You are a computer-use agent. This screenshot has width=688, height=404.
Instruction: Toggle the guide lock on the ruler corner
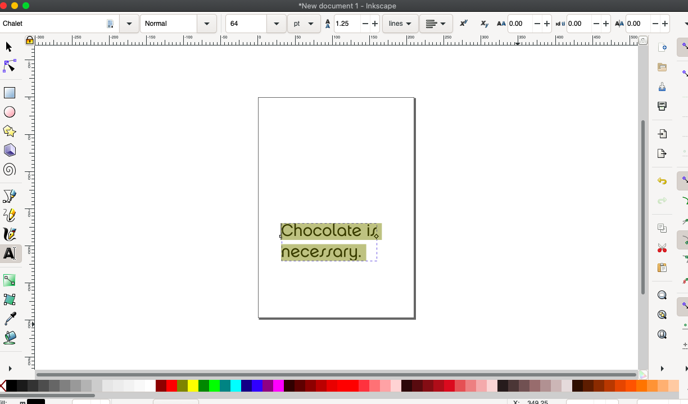29,40
